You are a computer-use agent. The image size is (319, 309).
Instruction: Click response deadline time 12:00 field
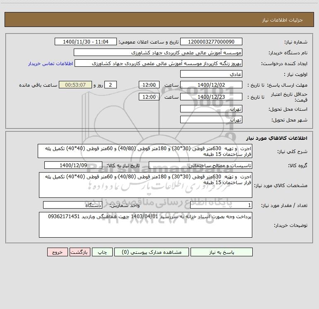149,85
